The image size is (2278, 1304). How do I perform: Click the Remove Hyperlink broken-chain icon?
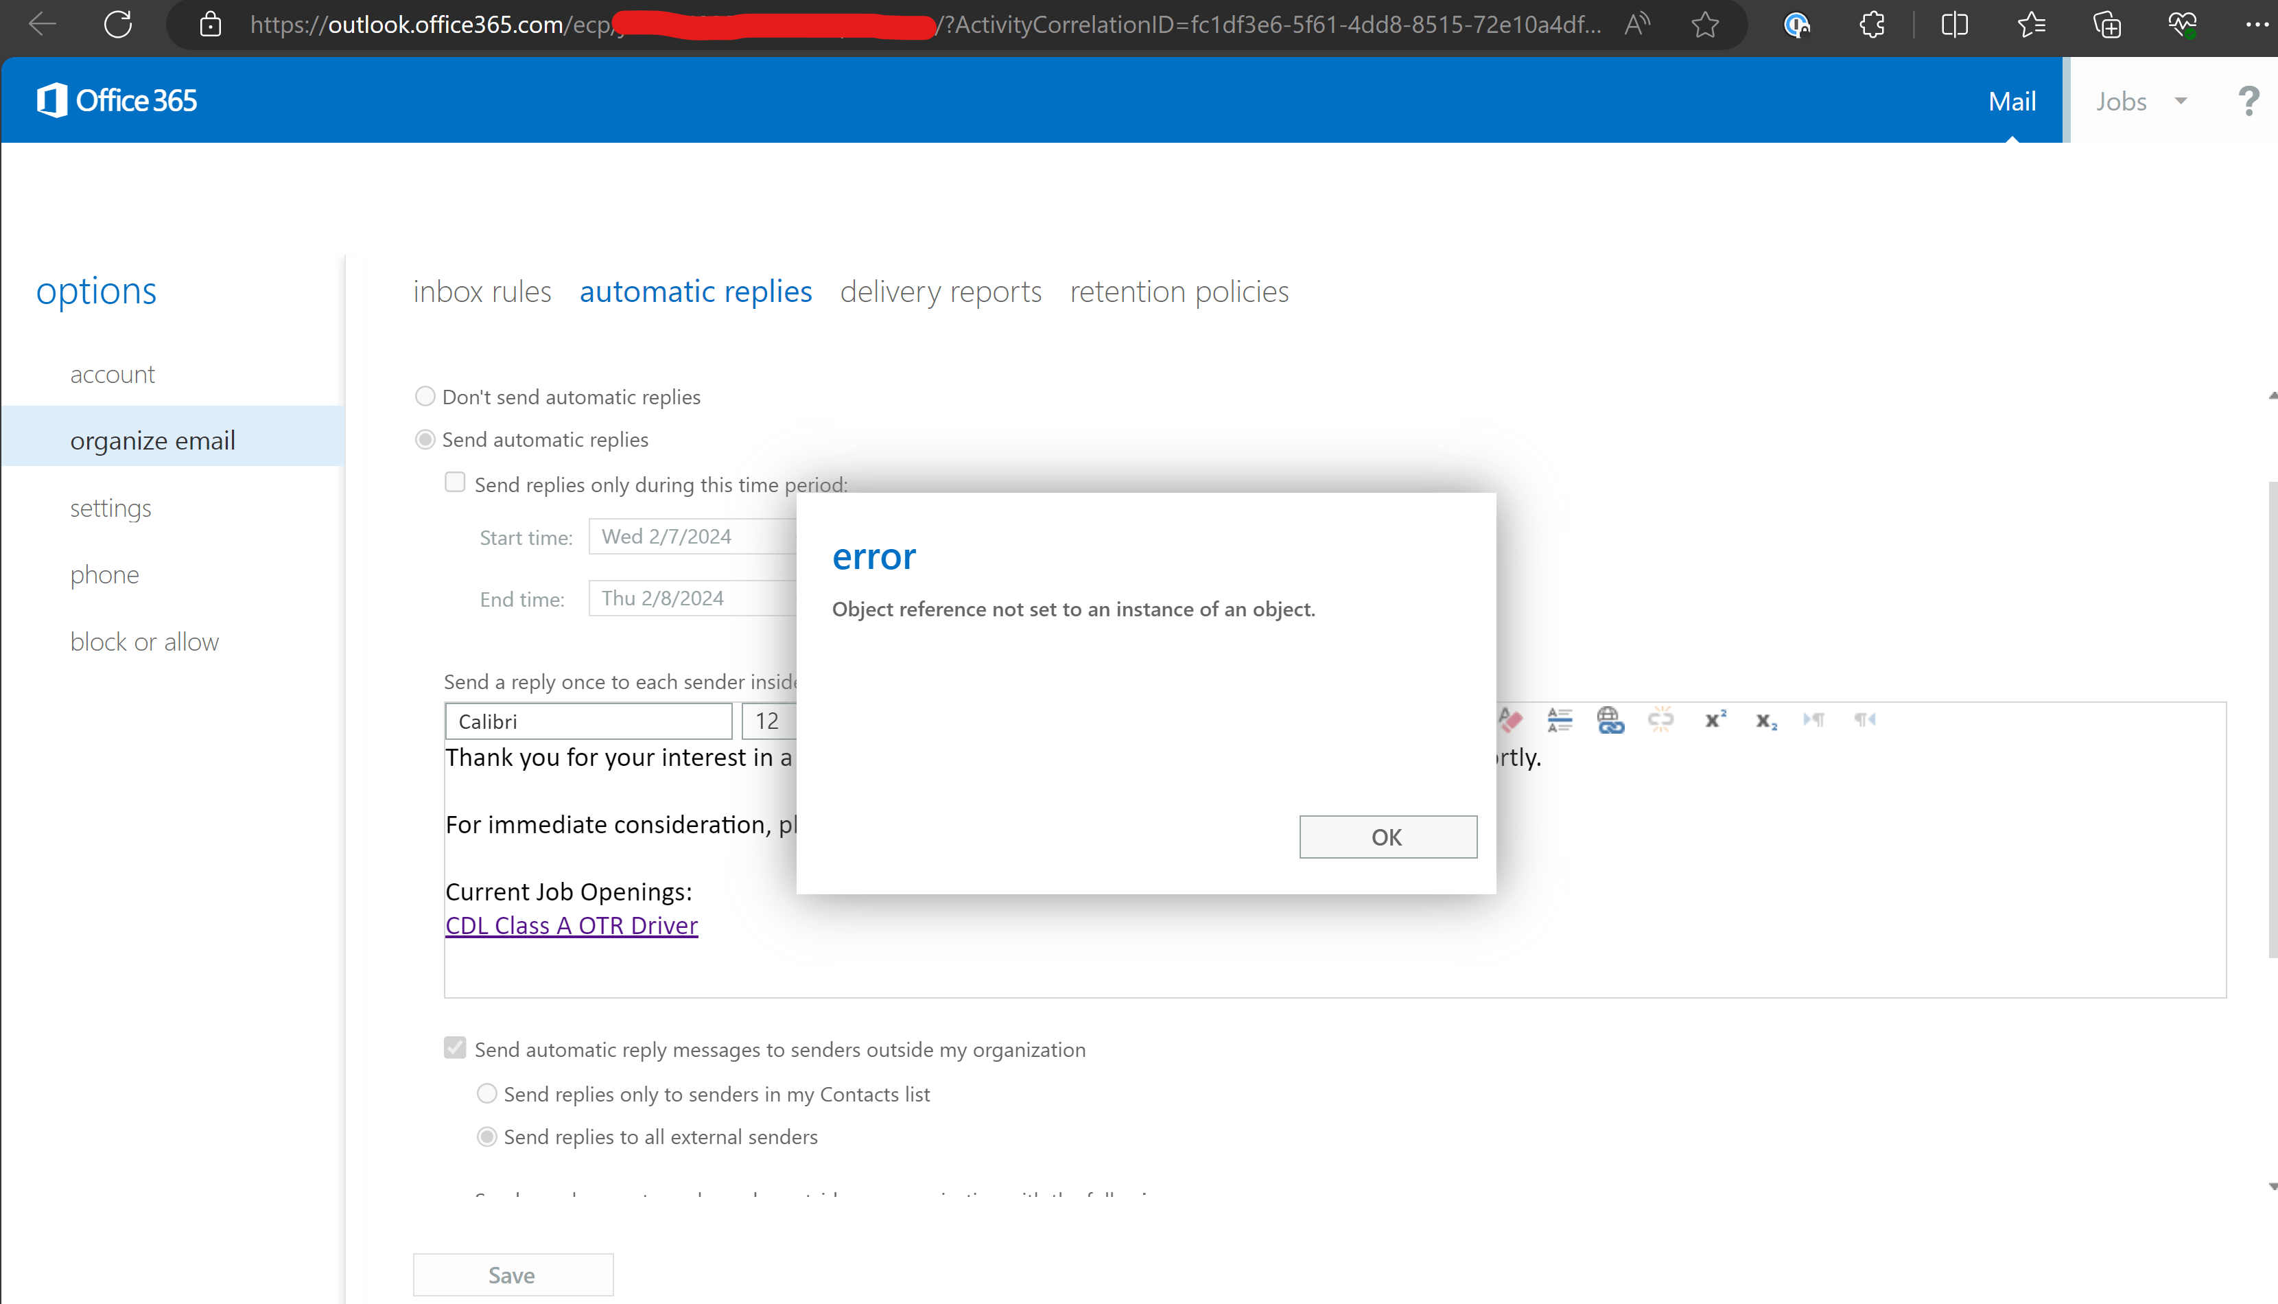(x=1660, y=720)
